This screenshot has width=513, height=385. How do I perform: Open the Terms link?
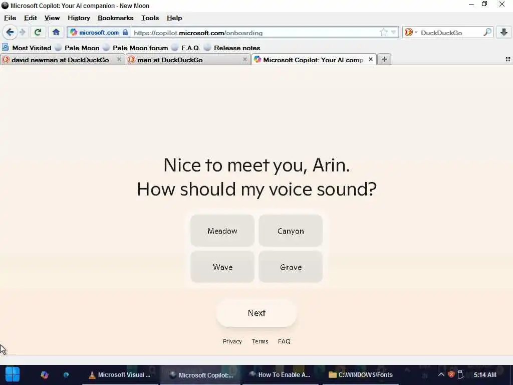coord(260,341)
